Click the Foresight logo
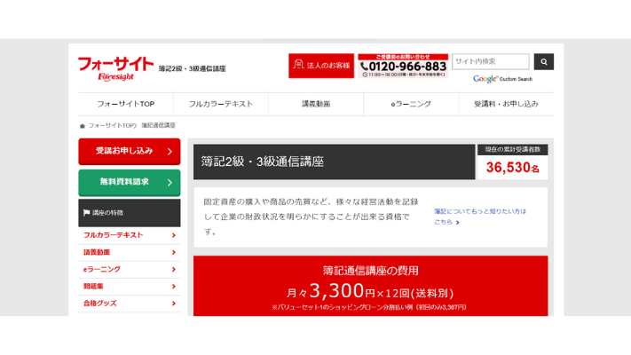 point(116,69)
